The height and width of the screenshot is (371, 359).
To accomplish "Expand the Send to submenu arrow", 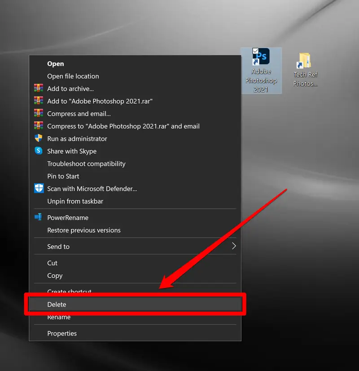I will 234,246.
